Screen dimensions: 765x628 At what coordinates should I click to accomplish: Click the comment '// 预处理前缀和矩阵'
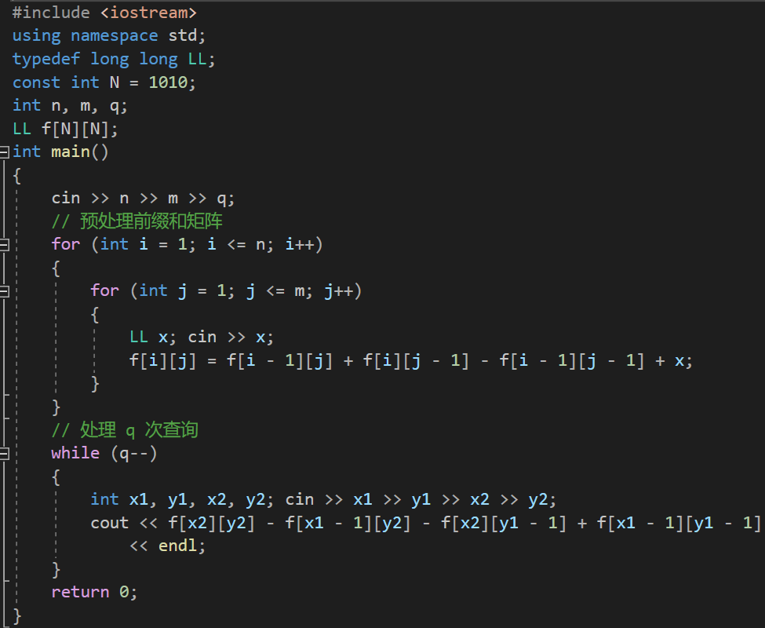(137, 221)
